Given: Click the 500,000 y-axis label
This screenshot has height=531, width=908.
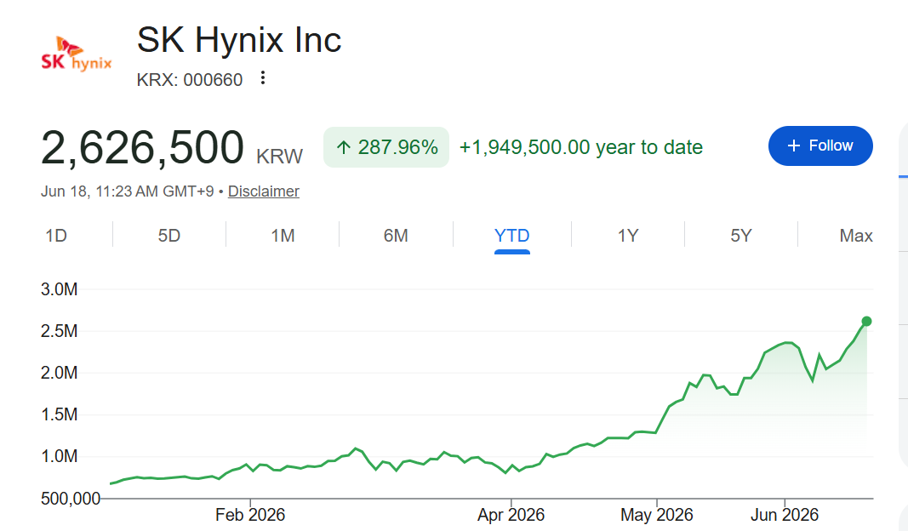Looking at the screenshot, I should tap(71, 498).
